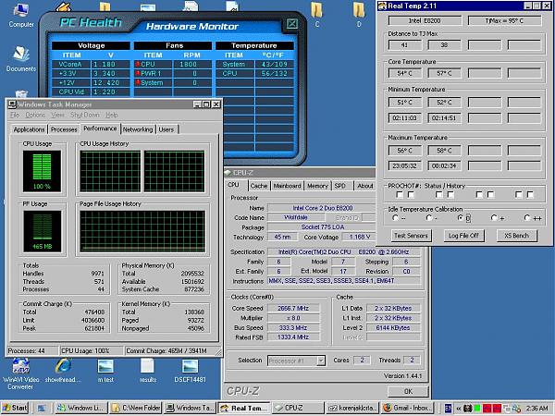Open the Memory tab in CPU-Z
Screen dimensions: 555x416
[317, 186]
